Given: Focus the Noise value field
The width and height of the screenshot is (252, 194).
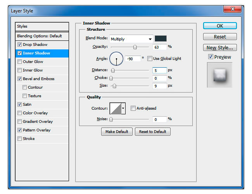Looking at the screenshot, I should coord(160,119).
